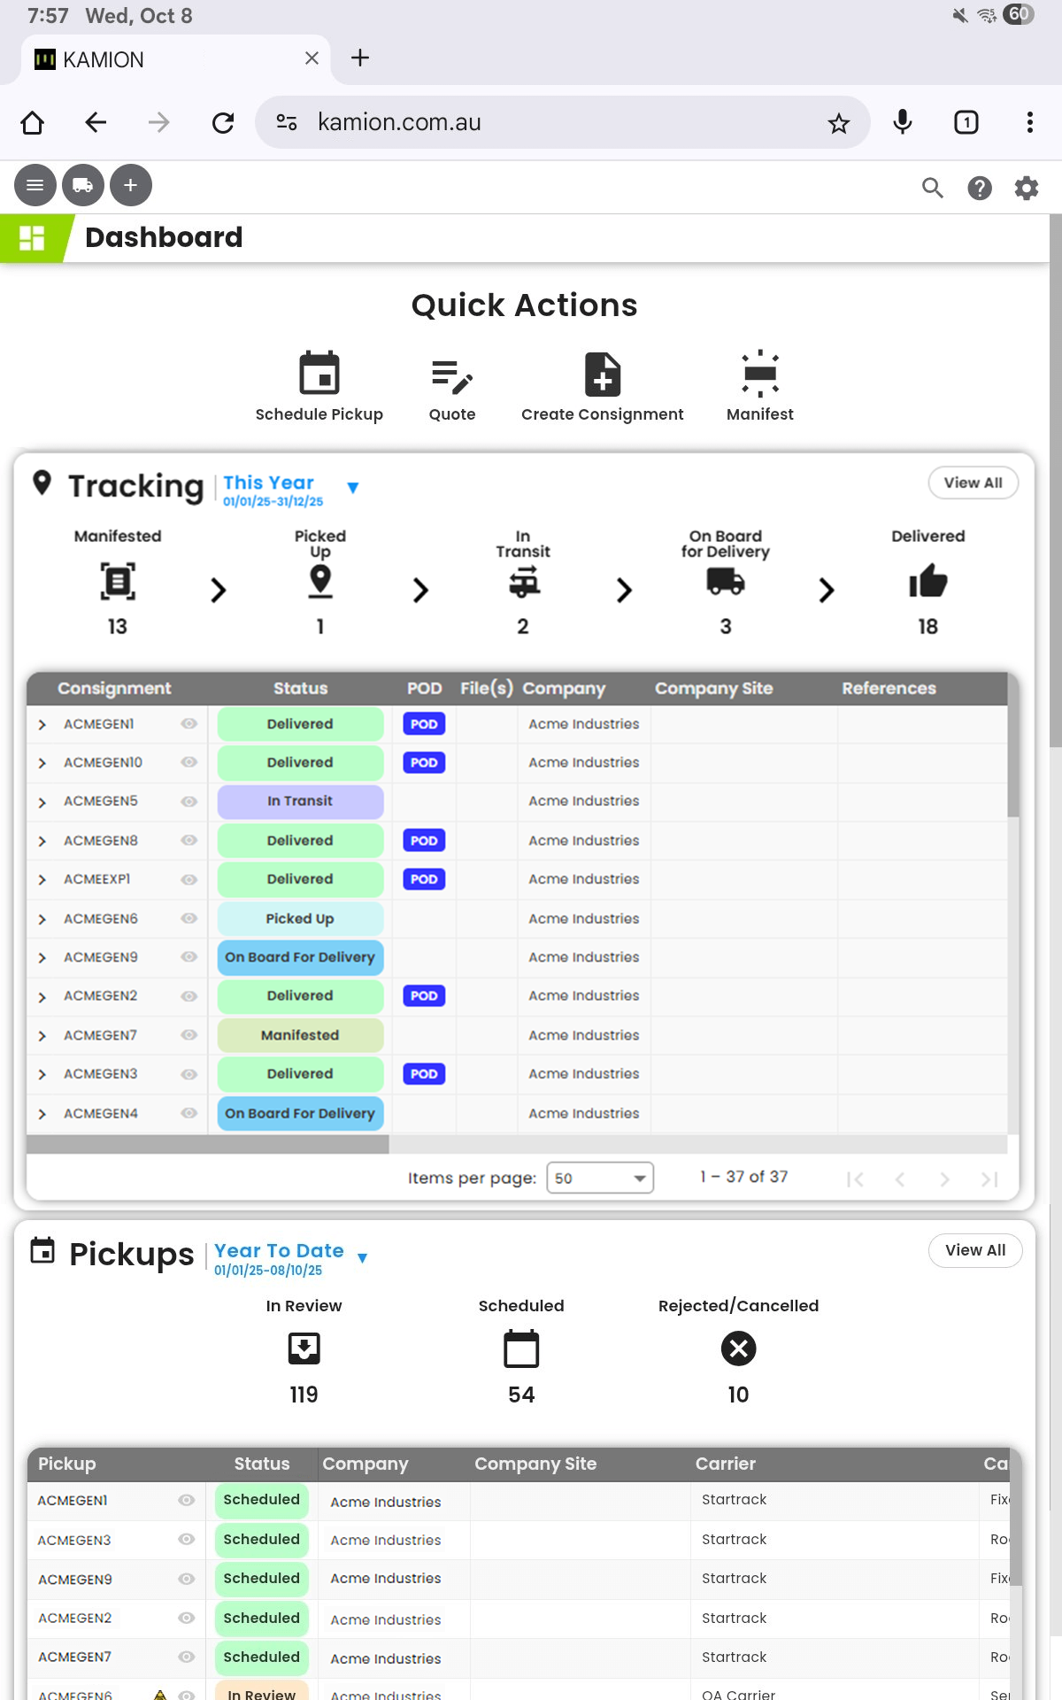The width and height of the screenshot is (1062, 1700).
Task: Expand the ACMEGEN1 consignment row
Action: click(42, 724)
